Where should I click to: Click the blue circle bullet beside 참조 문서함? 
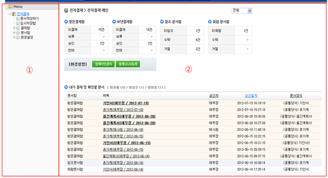click(x=162, y=21)
